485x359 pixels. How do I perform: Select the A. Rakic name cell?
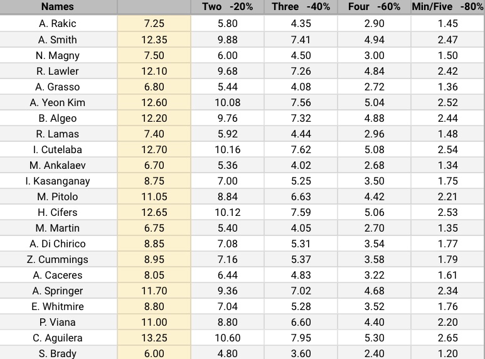(58, 24)
